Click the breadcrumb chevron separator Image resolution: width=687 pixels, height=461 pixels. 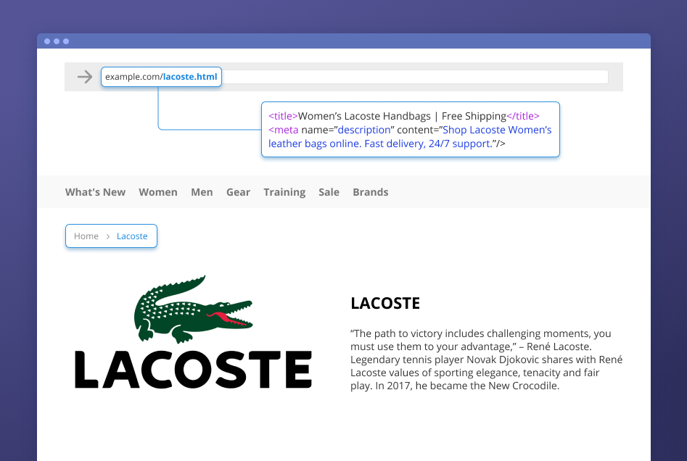point(107,236)
